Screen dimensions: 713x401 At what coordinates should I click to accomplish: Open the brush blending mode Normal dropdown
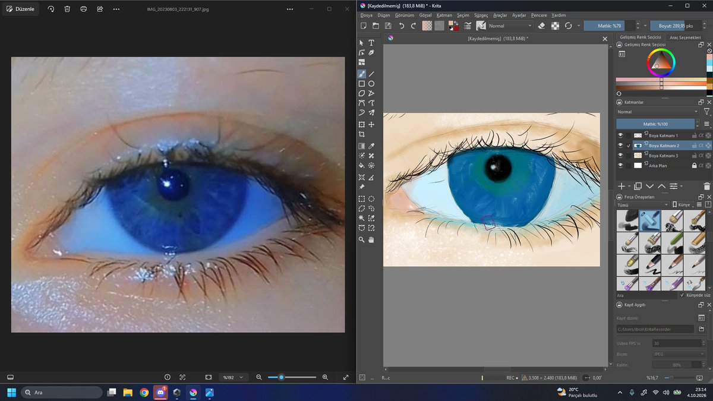pyautogui.click(x=510, y=26)
